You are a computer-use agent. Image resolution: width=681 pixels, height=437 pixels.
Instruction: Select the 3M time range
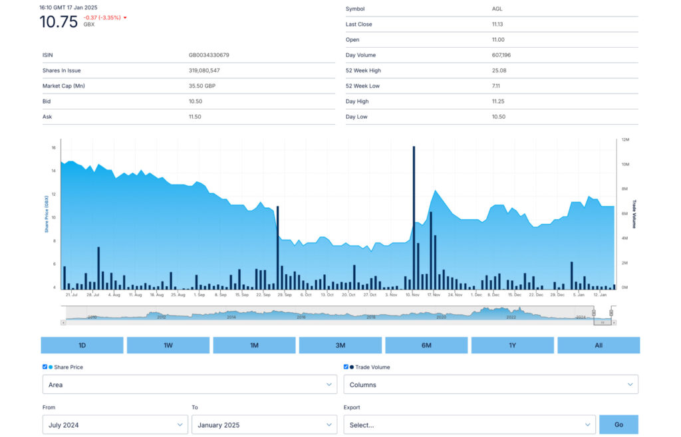click(340, 345)
